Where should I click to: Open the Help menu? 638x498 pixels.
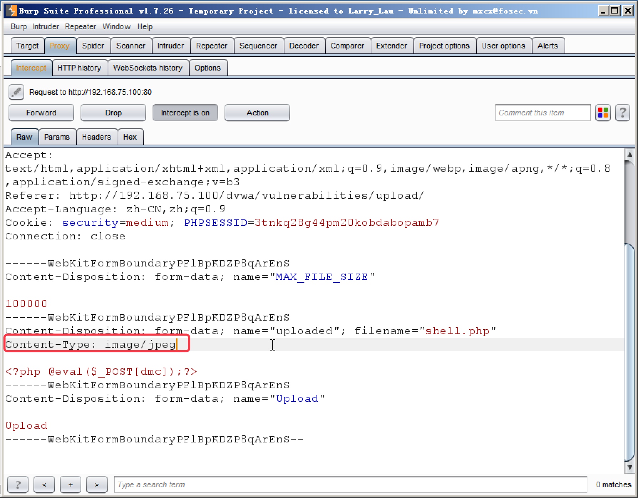[x=145, y=27]
